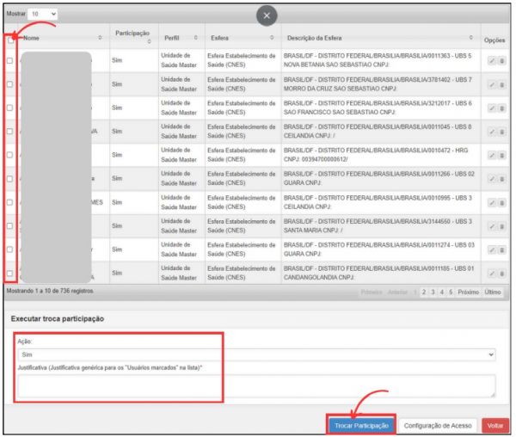Expand the Ação dropdown showing Sim
The height and width of the screenshot is (437, 516).
point(256,354)
